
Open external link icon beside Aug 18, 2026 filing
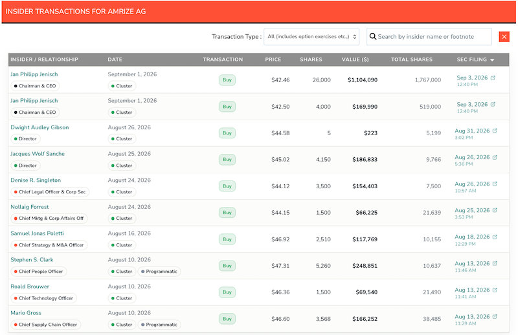point(495,237)
